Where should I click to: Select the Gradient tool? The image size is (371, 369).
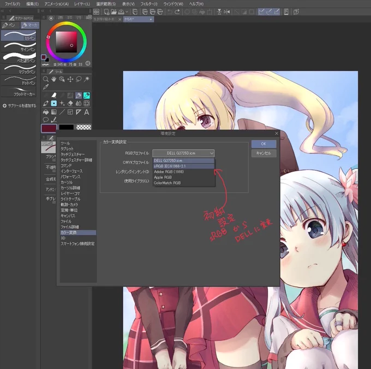pos(53,112)
